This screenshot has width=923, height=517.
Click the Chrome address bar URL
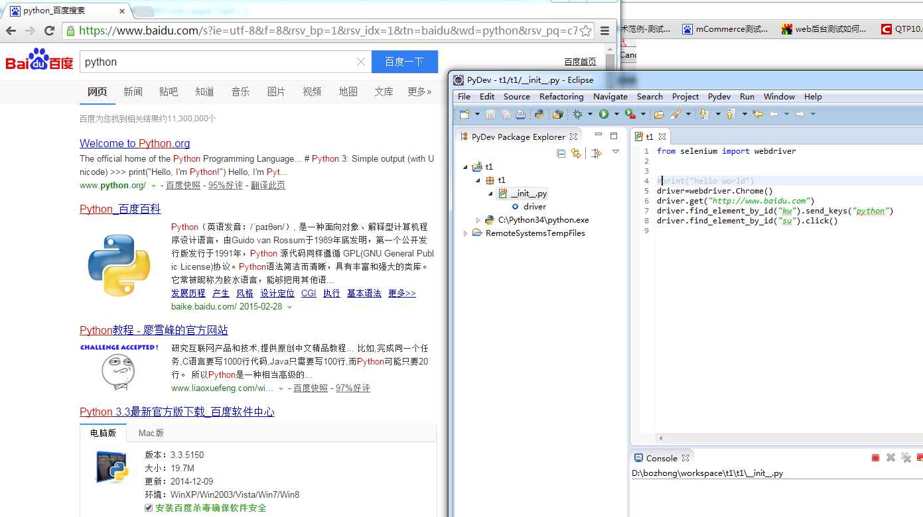[x=328, y=30]
